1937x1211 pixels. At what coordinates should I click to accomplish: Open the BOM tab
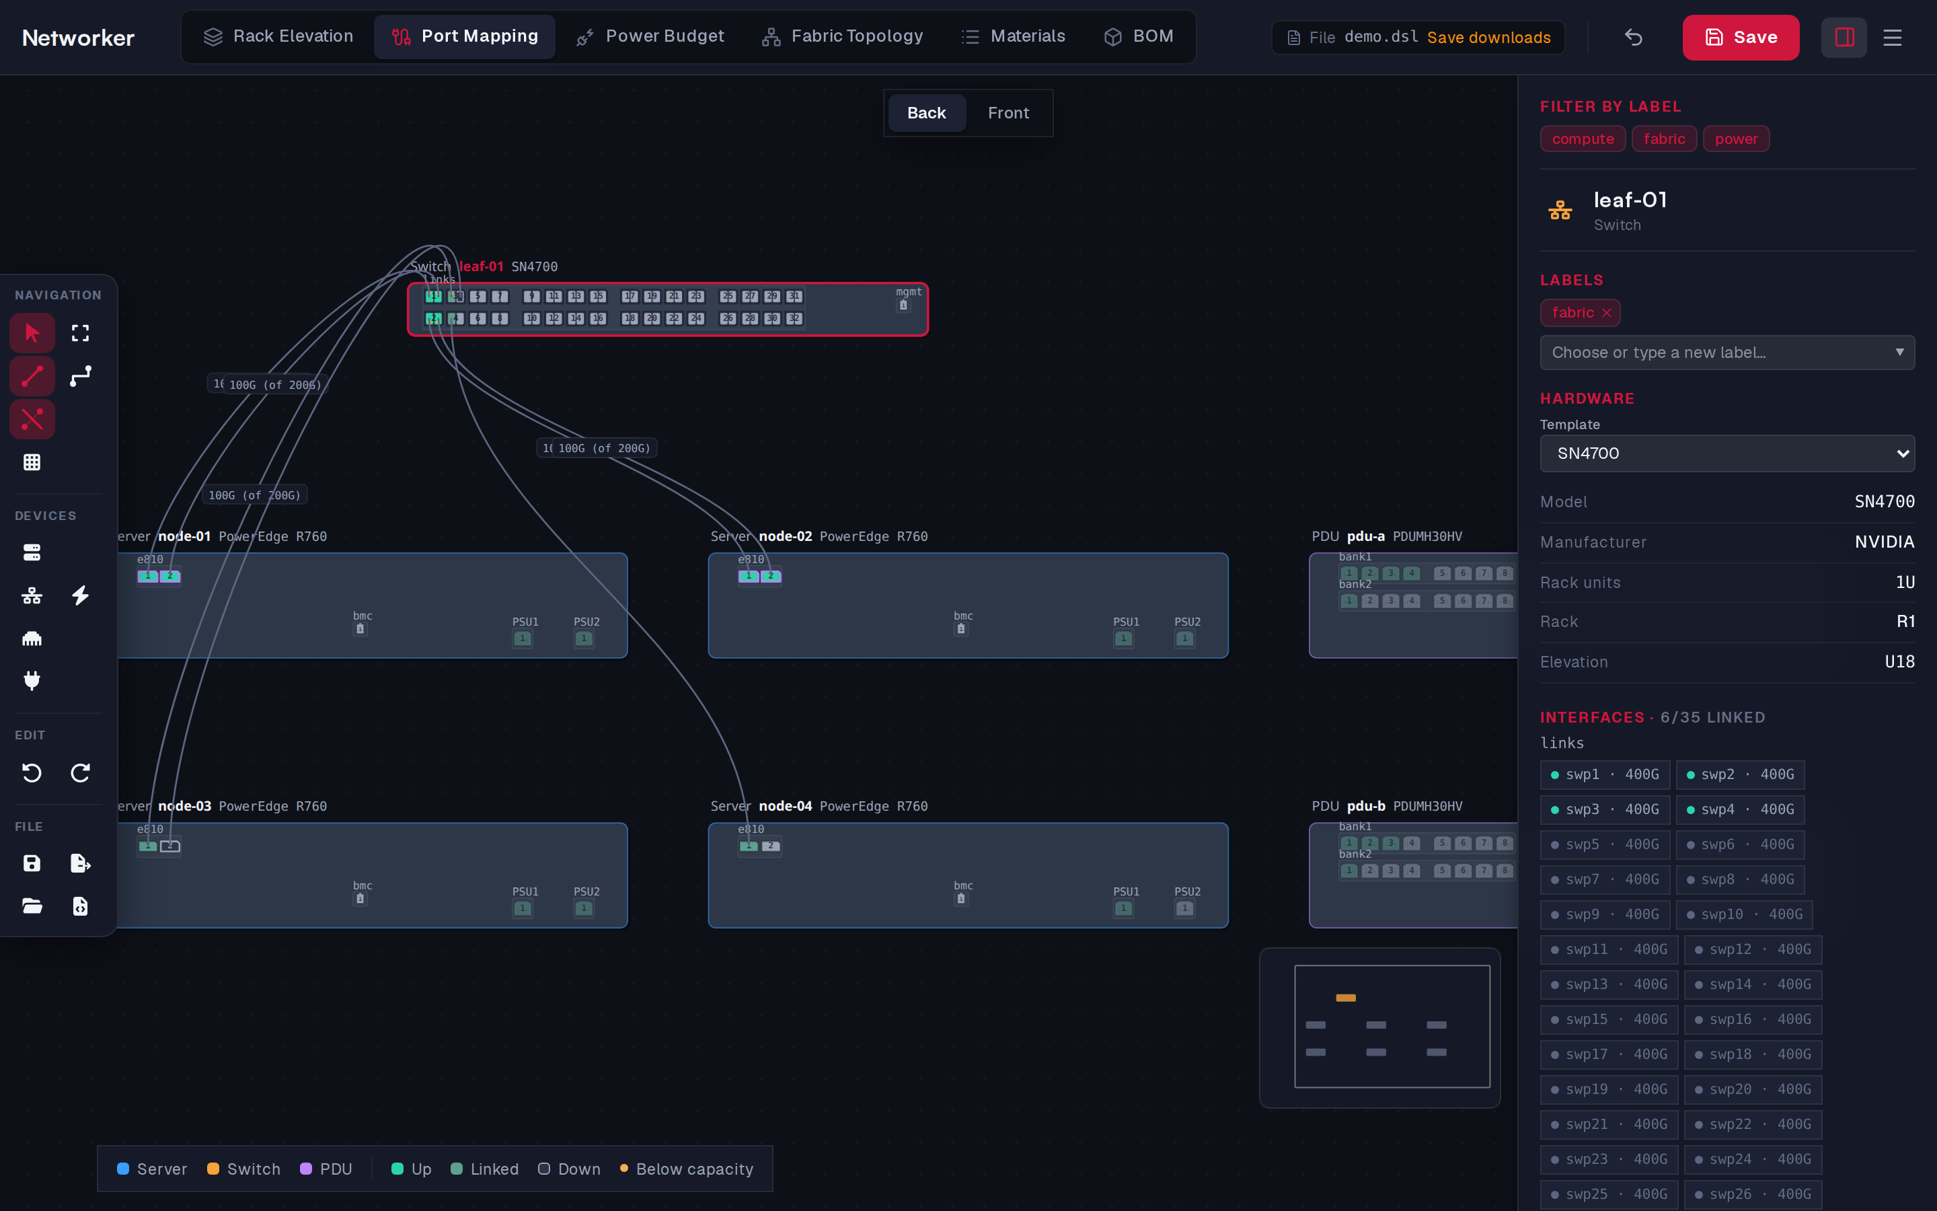(x=1138, y=37)
